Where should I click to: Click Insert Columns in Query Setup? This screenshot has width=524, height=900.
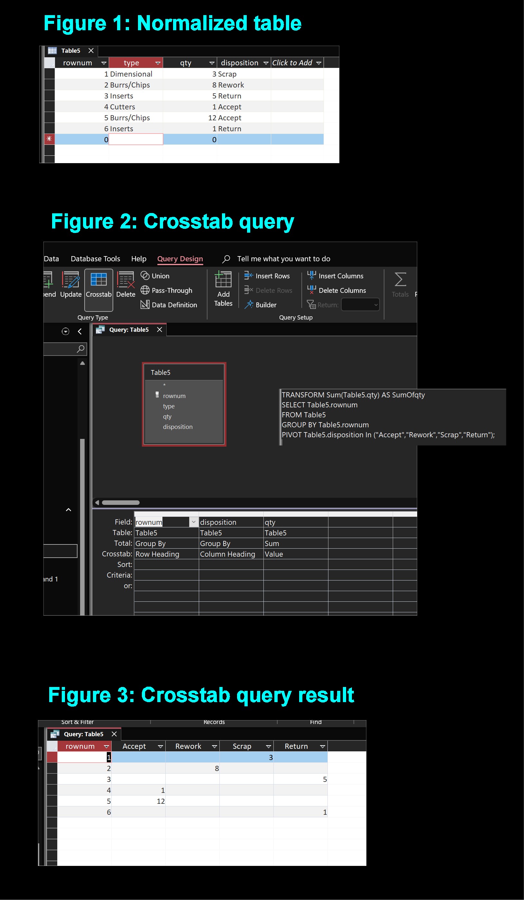click(336, 275)
